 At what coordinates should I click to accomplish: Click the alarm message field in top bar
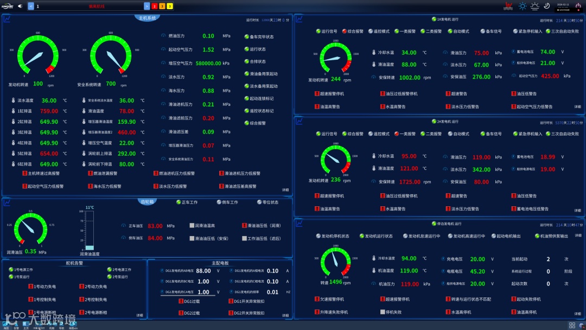click(89, 6)
